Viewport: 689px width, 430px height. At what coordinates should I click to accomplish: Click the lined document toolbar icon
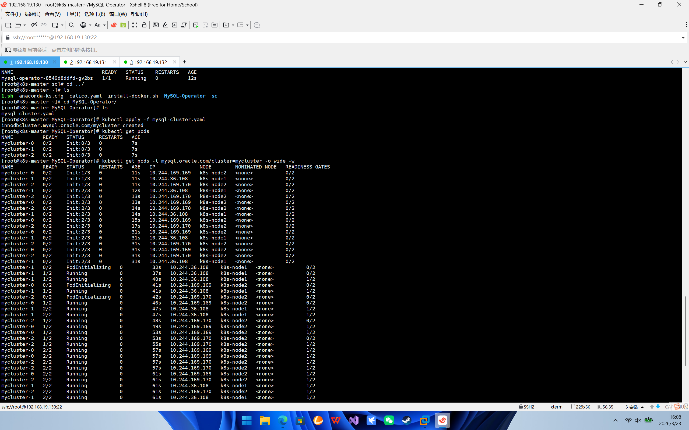click(215, 25)
